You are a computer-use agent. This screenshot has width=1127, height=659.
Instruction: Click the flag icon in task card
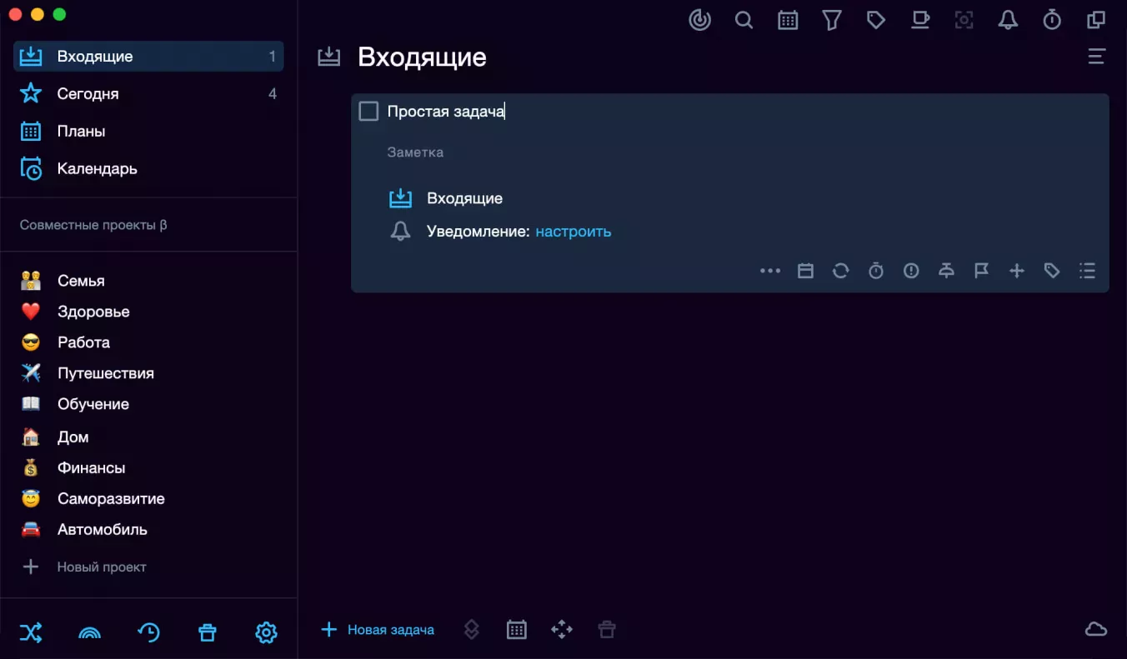(981, 271)
